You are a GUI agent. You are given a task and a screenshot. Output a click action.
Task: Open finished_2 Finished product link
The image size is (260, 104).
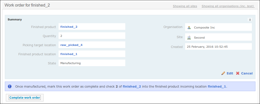click(x=69, y=27)
